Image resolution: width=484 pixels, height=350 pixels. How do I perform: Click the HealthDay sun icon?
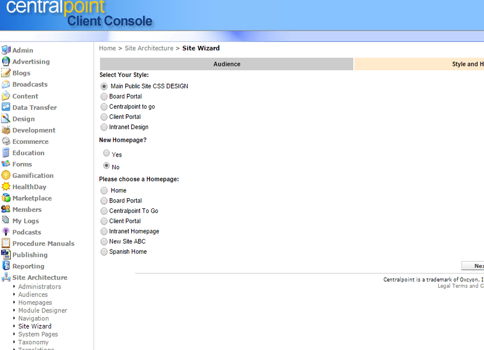[x=6, y=186]
